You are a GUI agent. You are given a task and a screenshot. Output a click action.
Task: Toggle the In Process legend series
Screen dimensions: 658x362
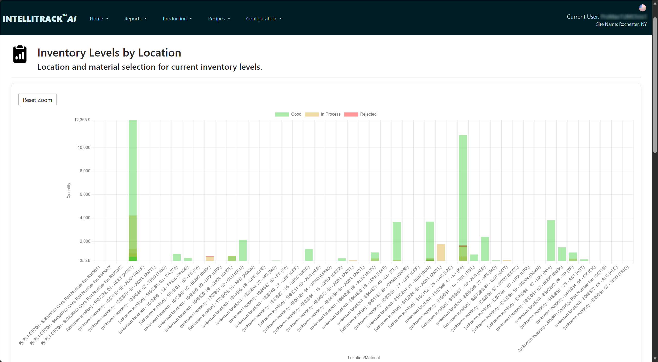(x=322, y=114)
